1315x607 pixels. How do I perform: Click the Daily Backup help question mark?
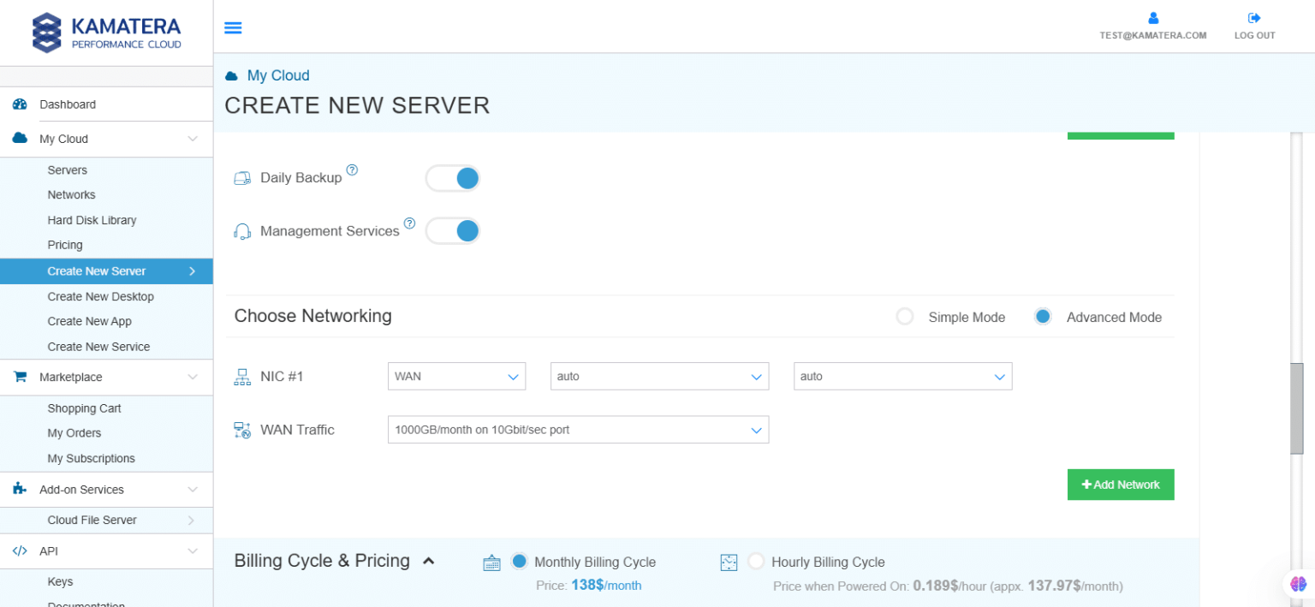pyautogui.click(x=352, y=170)
